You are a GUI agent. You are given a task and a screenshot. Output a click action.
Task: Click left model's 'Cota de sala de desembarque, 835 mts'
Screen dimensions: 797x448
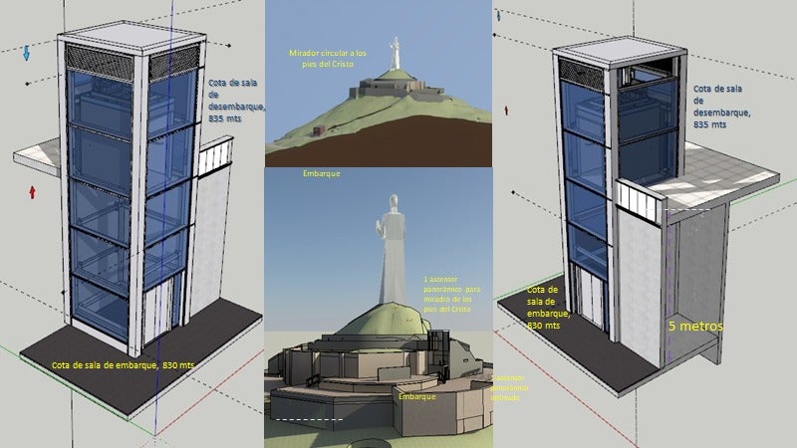237,101
